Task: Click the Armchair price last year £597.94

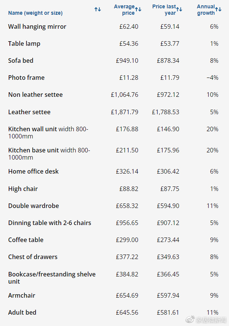Action: (168, 295)
